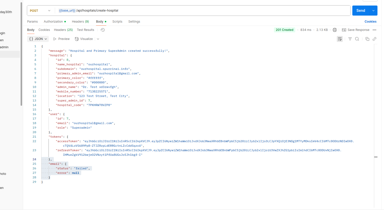384x210 pixels.
Task: Open the three-dot response options menu
Action: tap(374, 30)
